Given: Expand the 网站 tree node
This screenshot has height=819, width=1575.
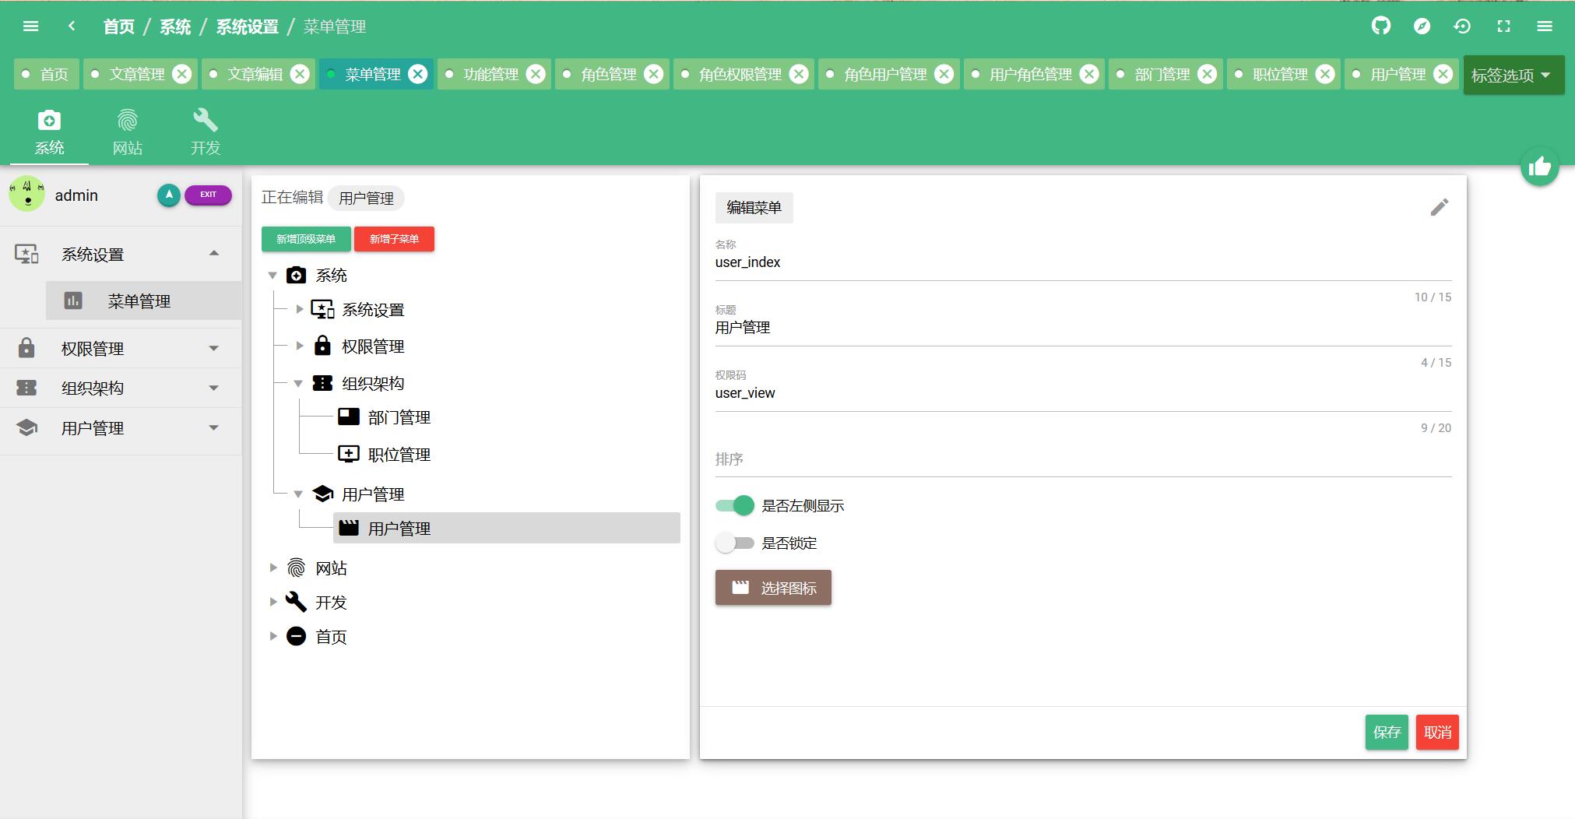Looking at the screenshot, I should coord(273,568).
